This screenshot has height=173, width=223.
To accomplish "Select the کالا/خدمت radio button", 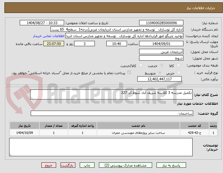I will coord(141,65).
